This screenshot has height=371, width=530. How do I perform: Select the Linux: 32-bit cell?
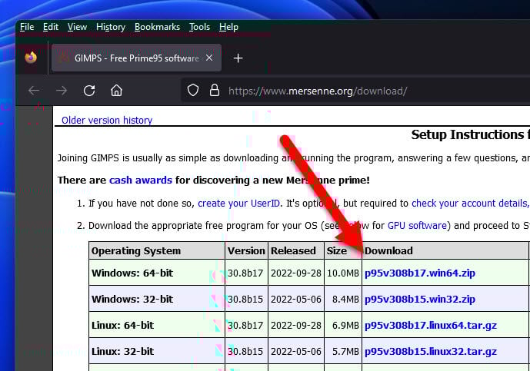(x=157, y=351)
